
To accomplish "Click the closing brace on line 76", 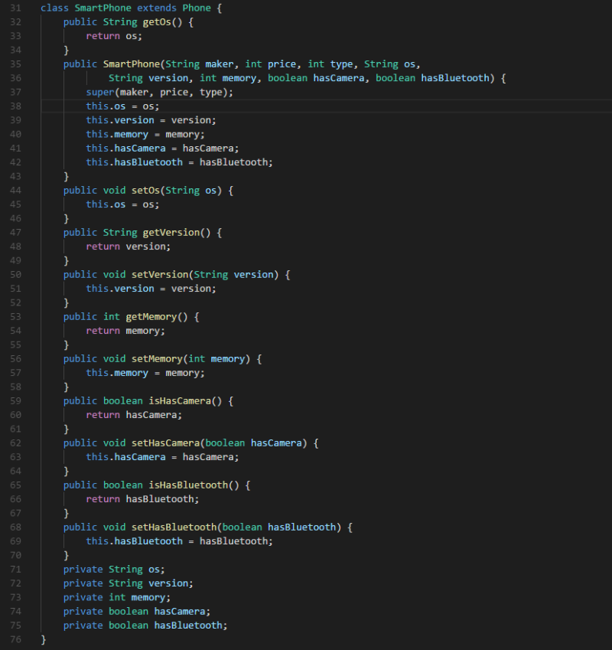I will pyautogui.click(x=43, y=639).
